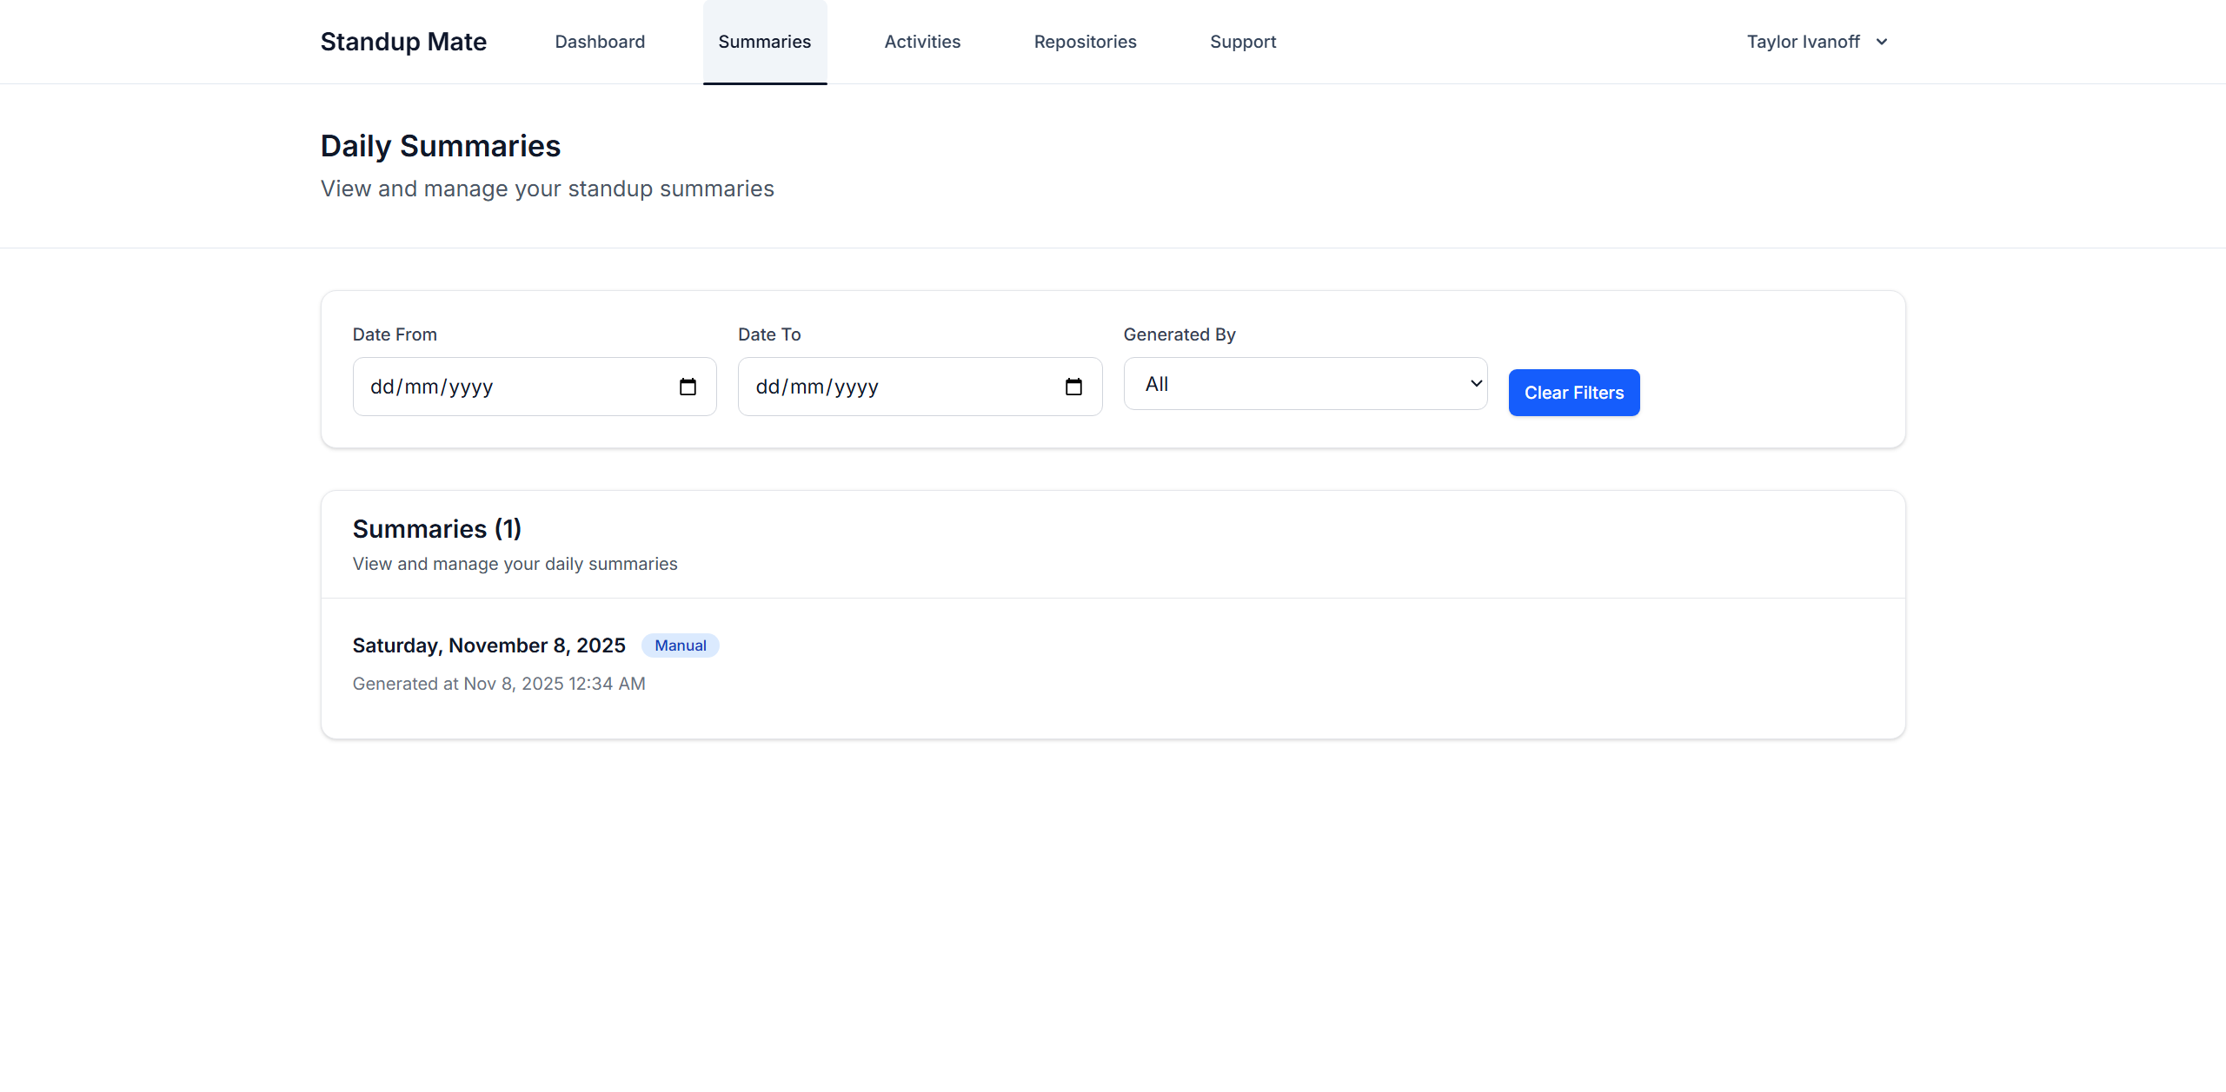Viewport: 2226px width, 1092px height.
Task: Click the Summaries (1) heading
Action: point(436,529)
